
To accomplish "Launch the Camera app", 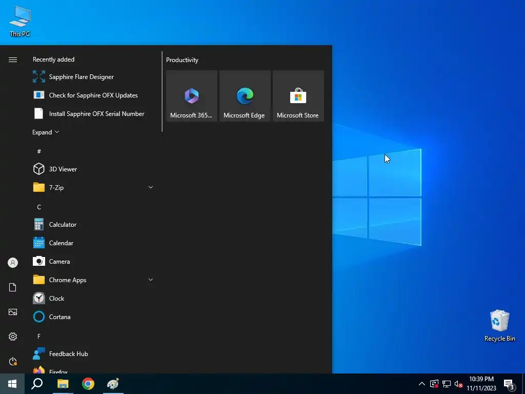I will click(93, 261).
